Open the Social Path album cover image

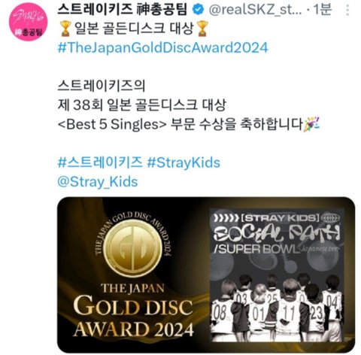pos(277,275)
